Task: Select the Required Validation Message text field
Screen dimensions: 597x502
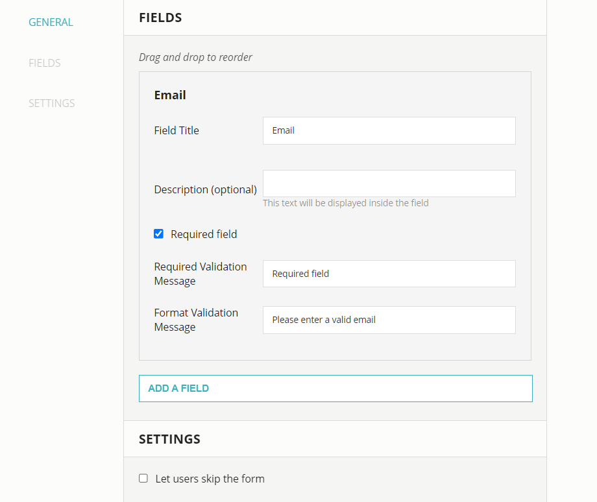Action: [389, 273]
